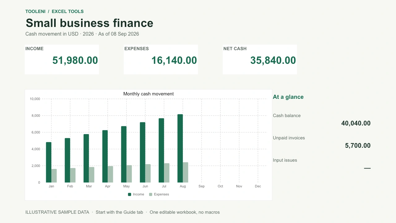
Task: Click the March expenses bar
Action: coord(92,175)
